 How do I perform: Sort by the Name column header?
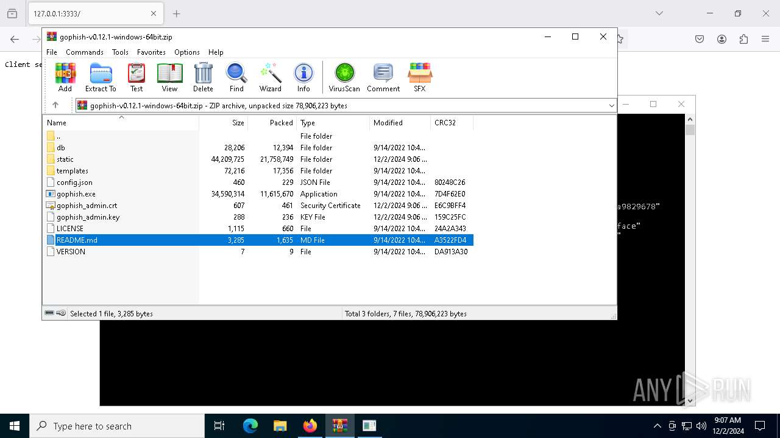121,123
